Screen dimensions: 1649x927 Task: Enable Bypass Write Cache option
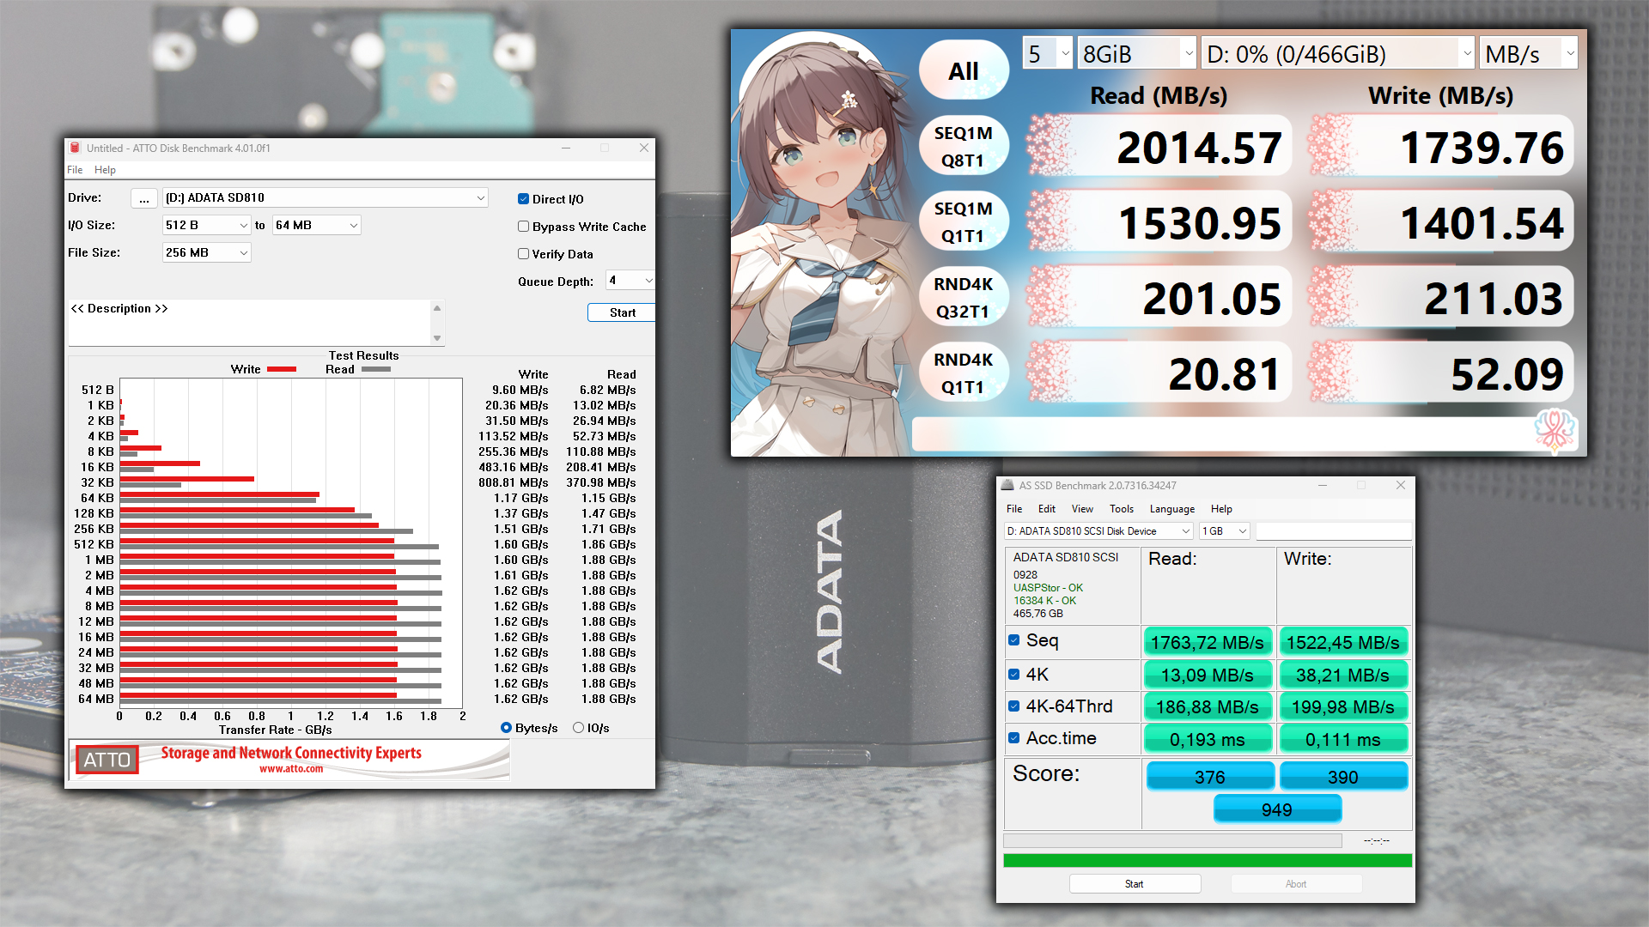(x=523, y=227)
